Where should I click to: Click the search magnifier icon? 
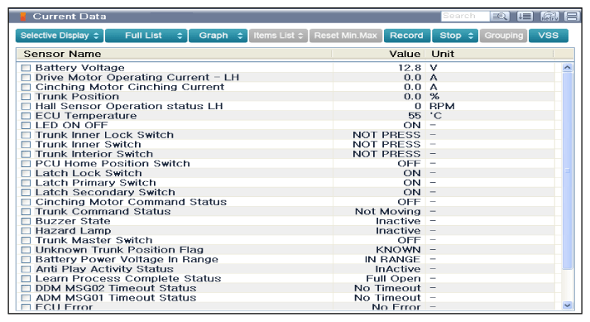tap(500, 17)
